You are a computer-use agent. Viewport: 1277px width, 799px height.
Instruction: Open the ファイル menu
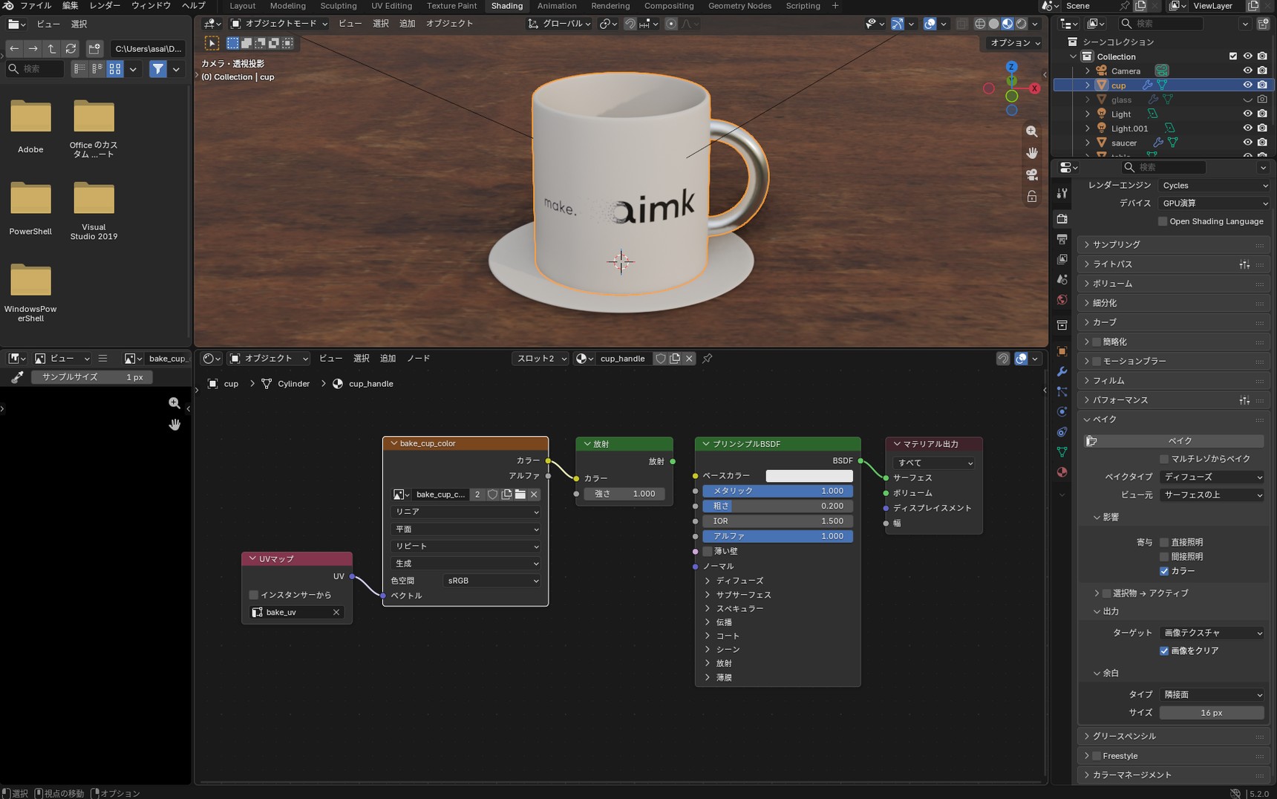pyautogui.click(x=35, y=6)
